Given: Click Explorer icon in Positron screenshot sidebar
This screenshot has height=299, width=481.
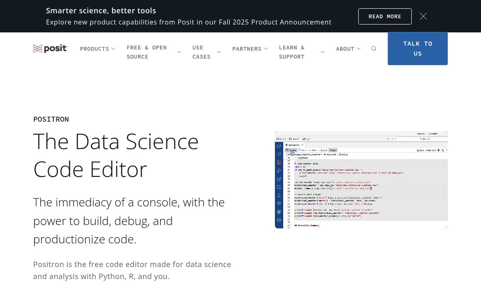Looking at the screenshot, I should pos(279,146).
